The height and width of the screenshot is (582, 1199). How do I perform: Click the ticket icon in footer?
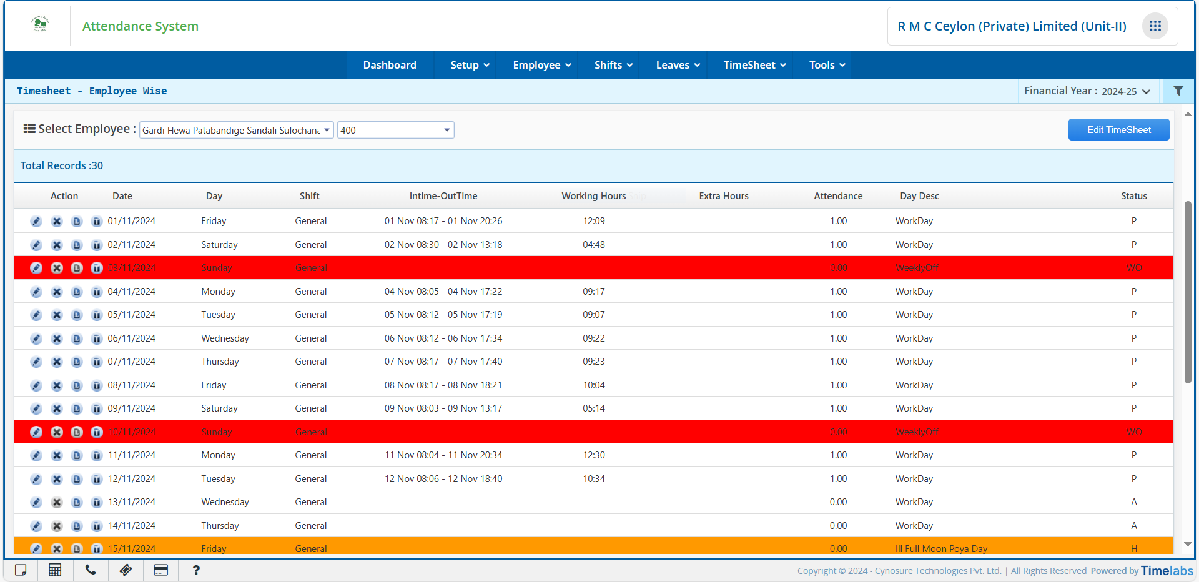[126, 570]
